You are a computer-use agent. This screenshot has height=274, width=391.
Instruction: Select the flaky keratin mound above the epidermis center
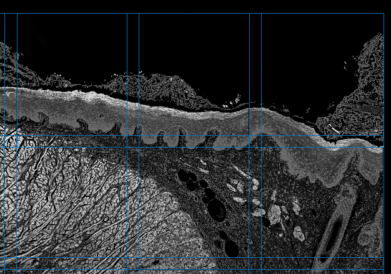tap(156, 86)
